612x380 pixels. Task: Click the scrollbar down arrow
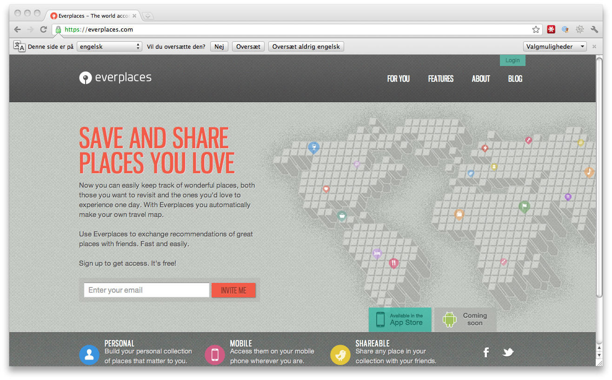[599, 355]
